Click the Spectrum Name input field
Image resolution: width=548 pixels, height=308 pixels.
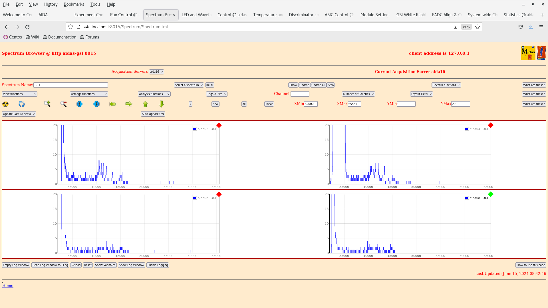click(70, 85)
